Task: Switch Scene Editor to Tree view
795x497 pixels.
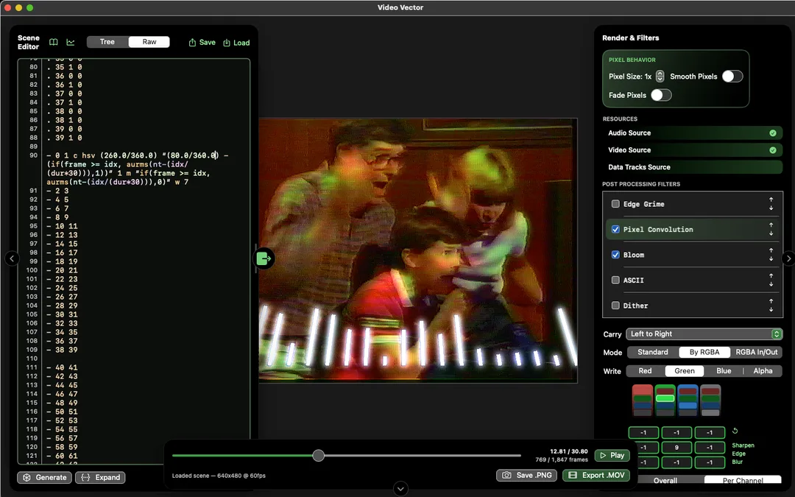Action: tap(107, 42)
